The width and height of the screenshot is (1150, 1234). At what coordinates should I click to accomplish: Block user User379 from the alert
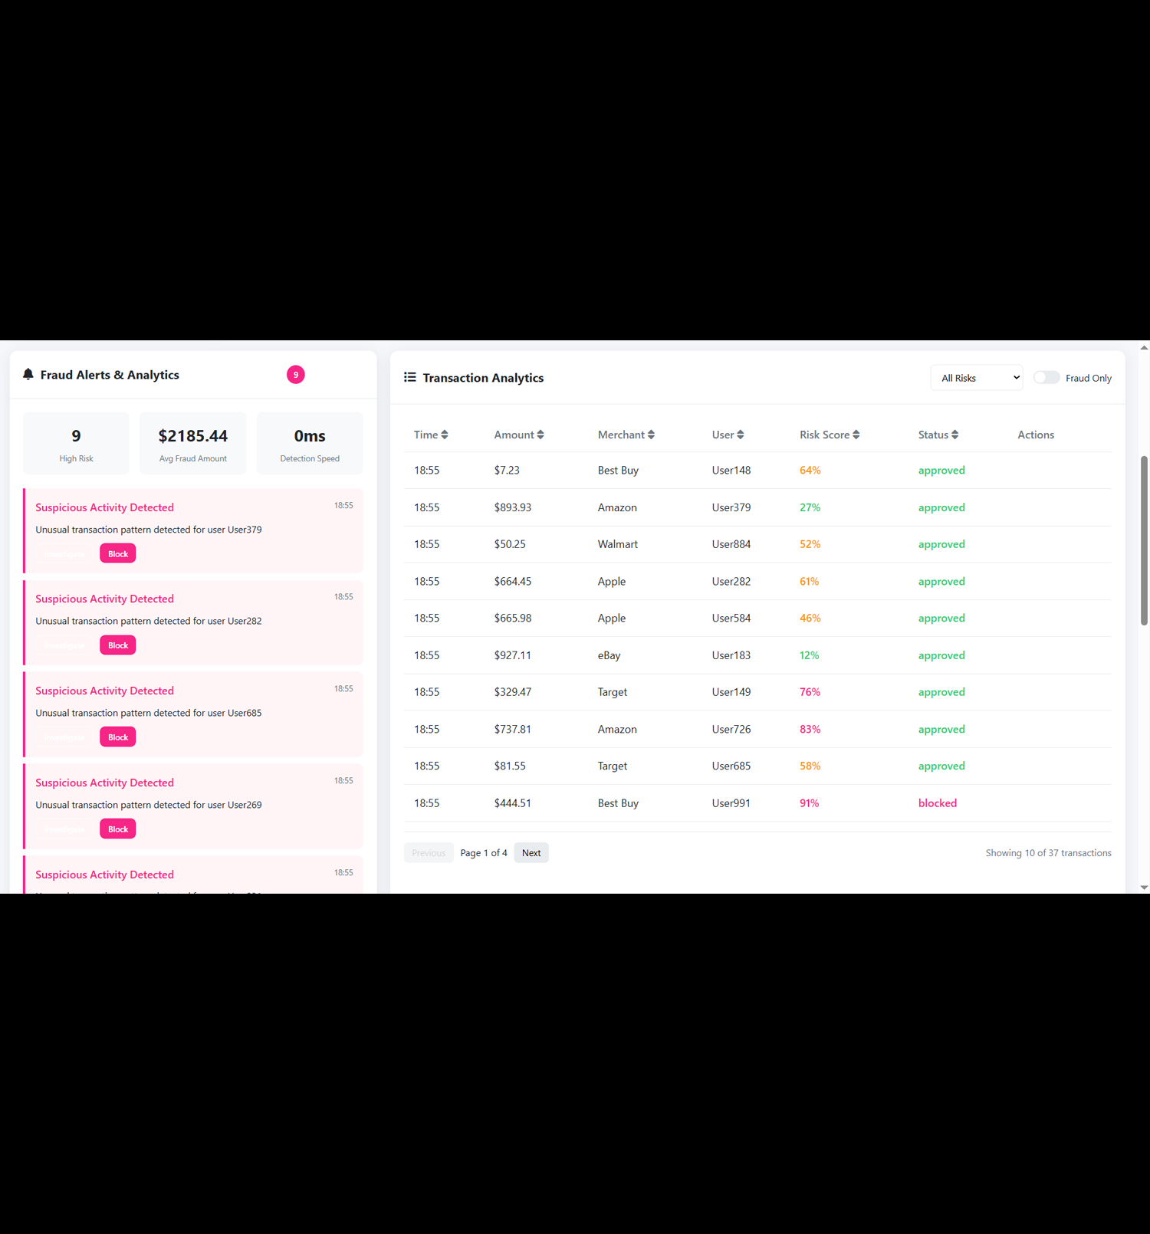(117, 553)
